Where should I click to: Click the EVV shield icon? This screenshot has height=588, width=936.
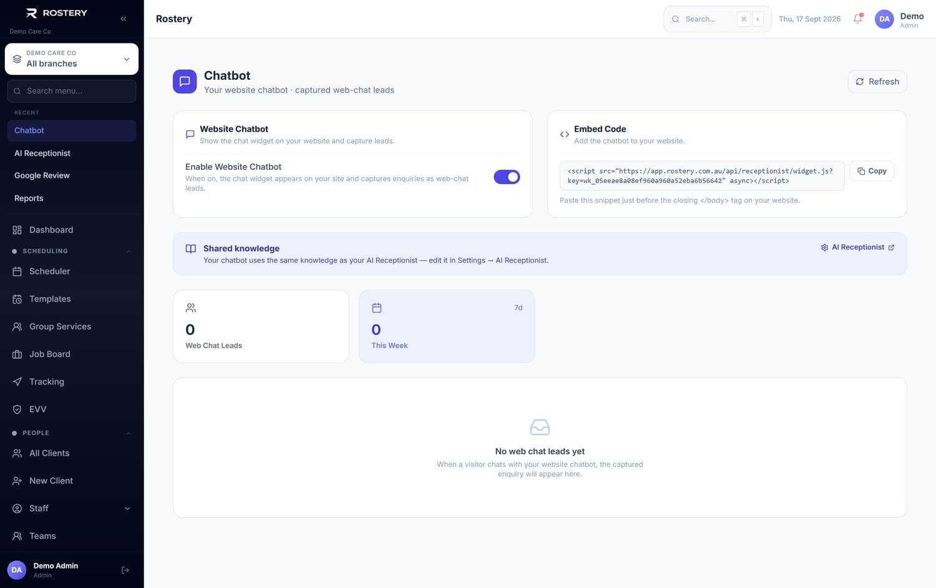click(17, 409)
